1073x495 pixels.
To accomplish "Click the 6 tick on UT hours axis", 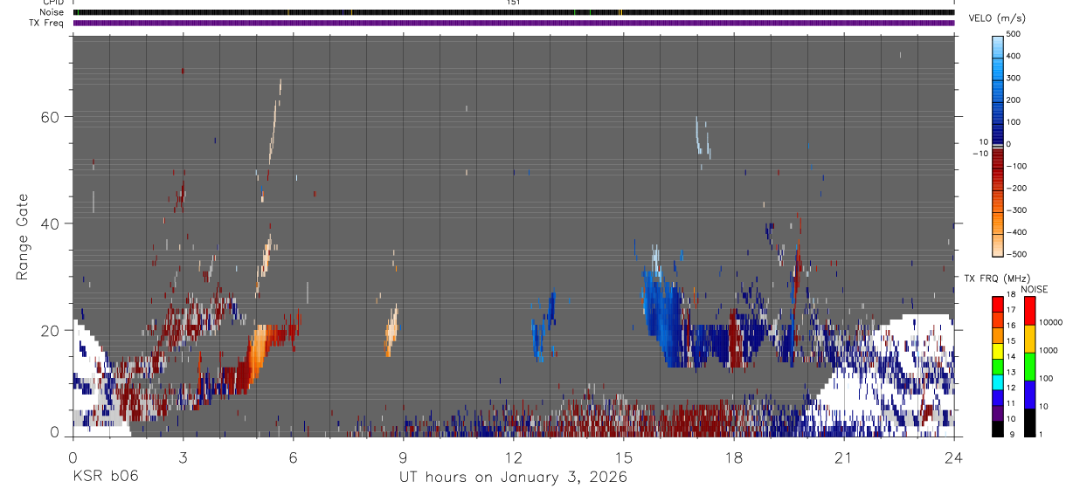I will pos(293,457).
